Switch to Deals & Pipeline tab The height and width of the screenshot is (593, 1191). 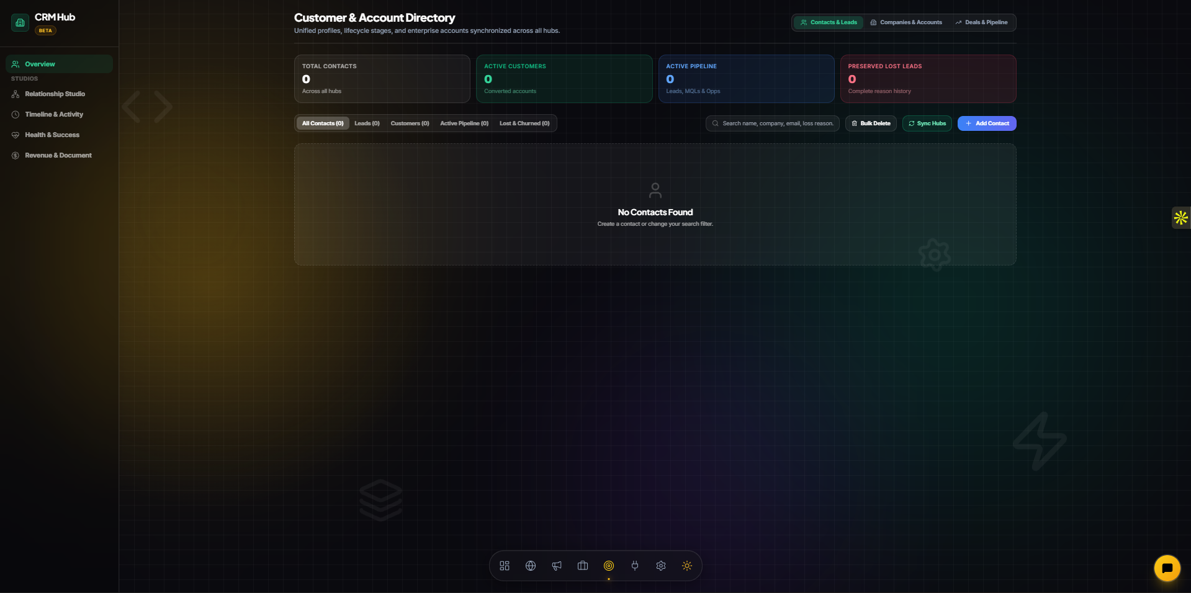coord(981,22)
